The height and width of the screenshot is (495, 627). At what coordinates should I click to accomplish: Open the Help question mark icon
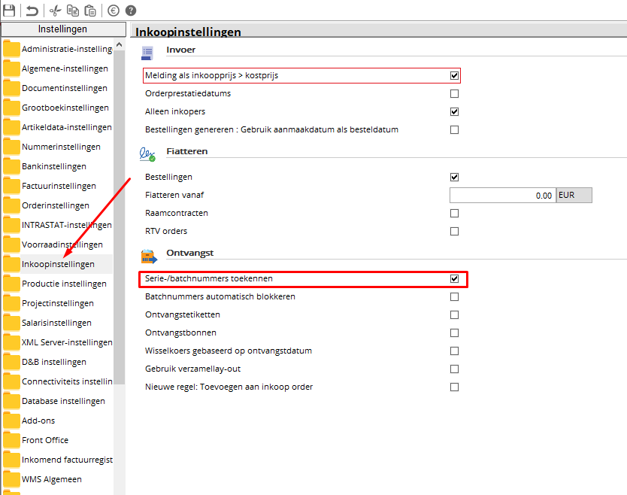click(x=131, y=11)
